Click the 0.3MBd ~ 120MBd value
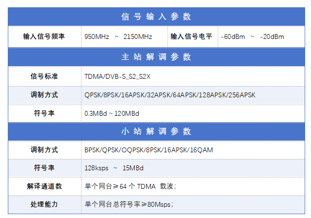 (112, 113)
